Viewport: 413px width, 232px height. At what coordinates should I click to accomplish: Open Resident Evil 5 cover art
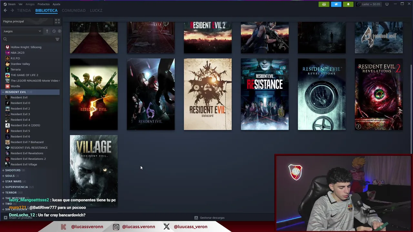94,94
